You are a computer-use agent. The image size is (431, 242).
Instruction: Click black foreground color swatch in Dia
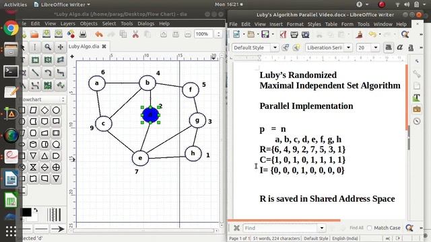click(x=27, y=212)
